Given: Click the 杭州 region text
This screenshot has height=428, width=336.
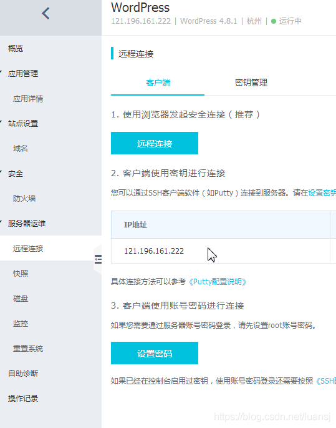Looking at the screenshot, I should 254,21.
